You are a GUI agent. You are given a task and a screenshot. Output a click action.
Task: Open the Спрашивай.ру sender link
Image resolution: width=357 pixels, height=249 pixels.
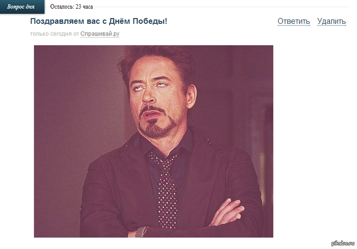tap(100, 34)
